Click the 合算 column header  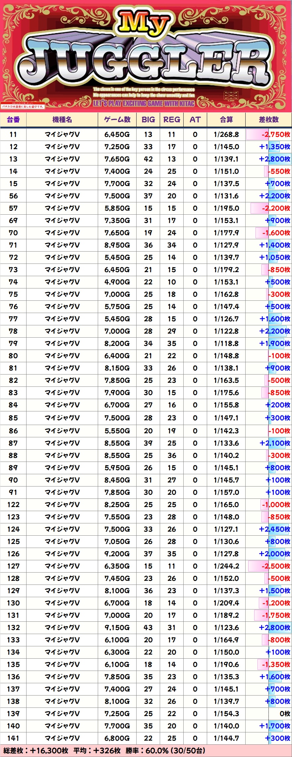226,120
